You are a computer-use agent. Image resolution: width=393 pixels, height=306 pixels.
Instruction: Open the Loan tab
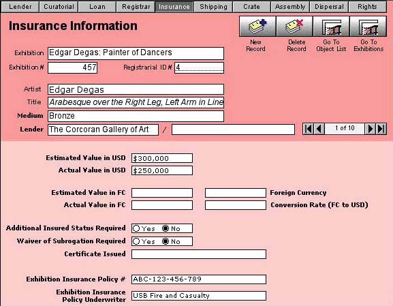(97, 7)
